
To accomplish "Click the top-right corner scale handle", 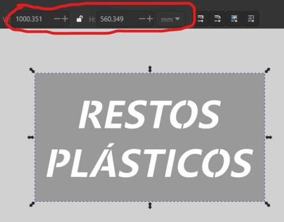I will pyautogui.click(x=268, y=71).
